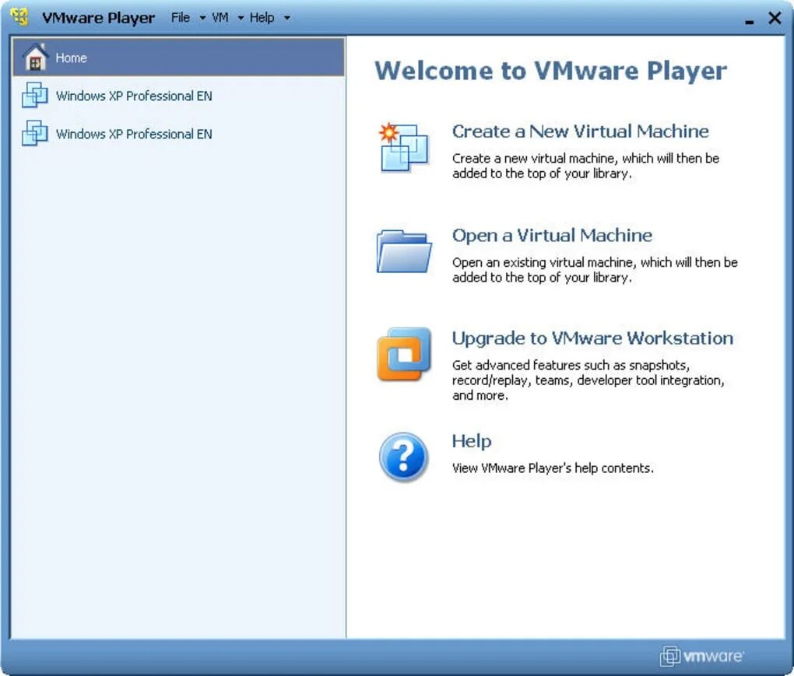Click the Create a New Virtual Machine icon
Image resolution: width=794 pixels, height=676 pixels.
[403, 147]
